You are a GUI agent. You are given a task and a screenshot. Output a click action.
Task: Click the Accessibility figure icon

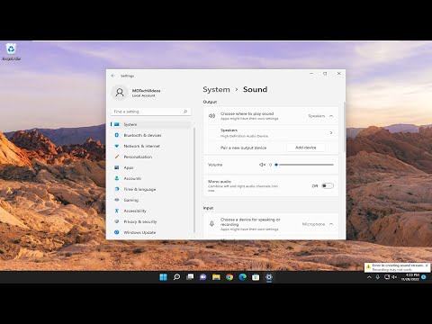tap(117, 211)
